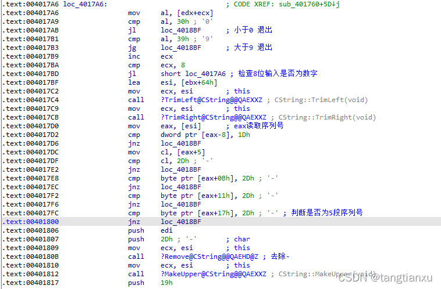Click loc_4018BF on the 004017AB jl line
This screenshot has width=441, height=289.
point(181,30)
